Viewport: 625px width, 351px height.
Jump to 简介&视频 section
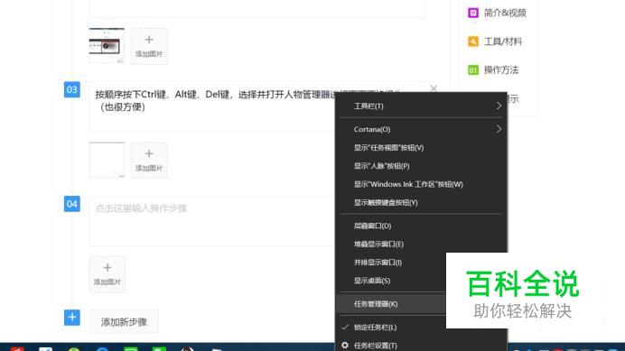[x=505, y=13]
